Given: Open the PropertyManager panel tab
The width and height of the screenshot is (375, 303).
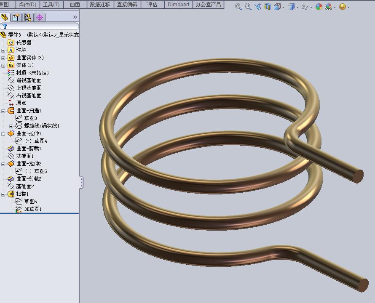Looking at the screenshot, I should point(16,17).
